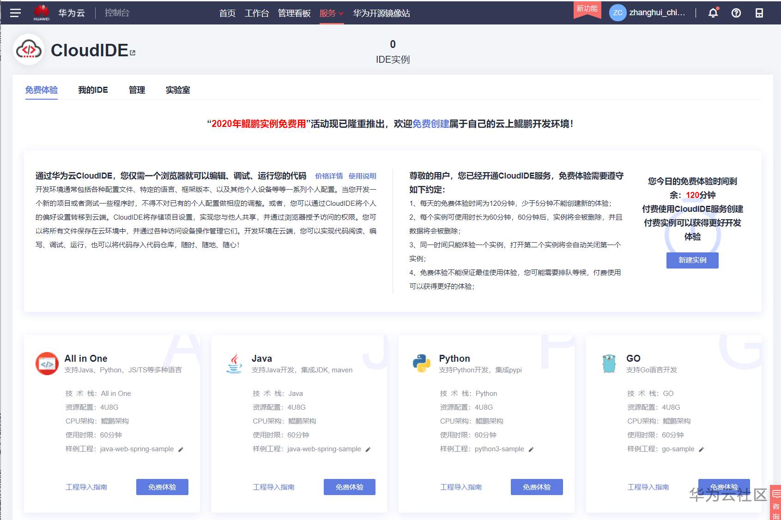The image size is (781, 520).
Task: Edit Java sample project pencil icon
Action: click(x=368, y=449)
